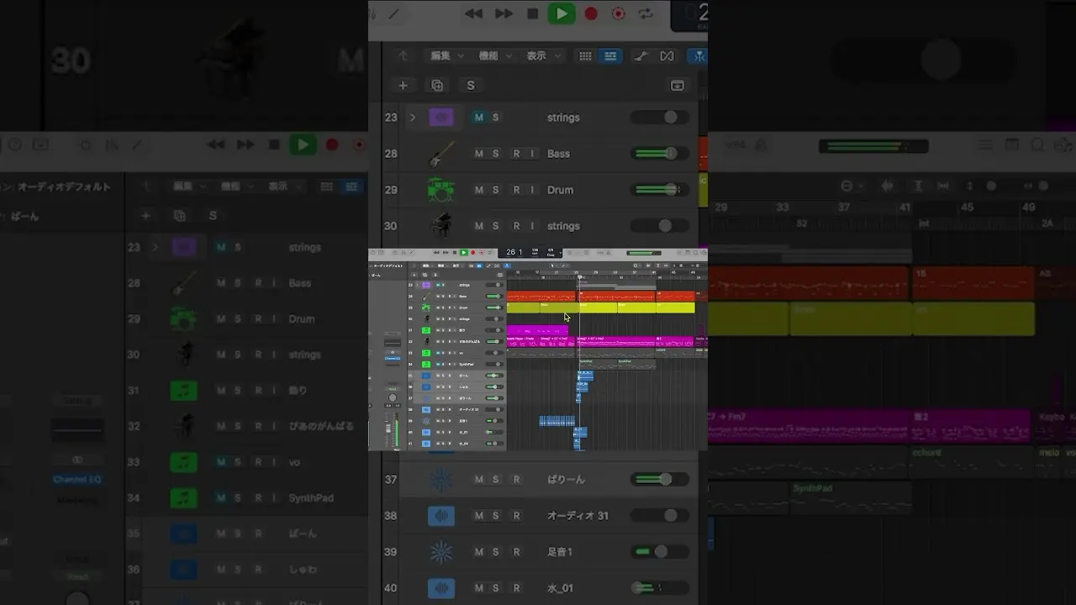Viewport: 1076px width, 605px height.
Task: Switch to list view button
Action: tap(610, 56)
